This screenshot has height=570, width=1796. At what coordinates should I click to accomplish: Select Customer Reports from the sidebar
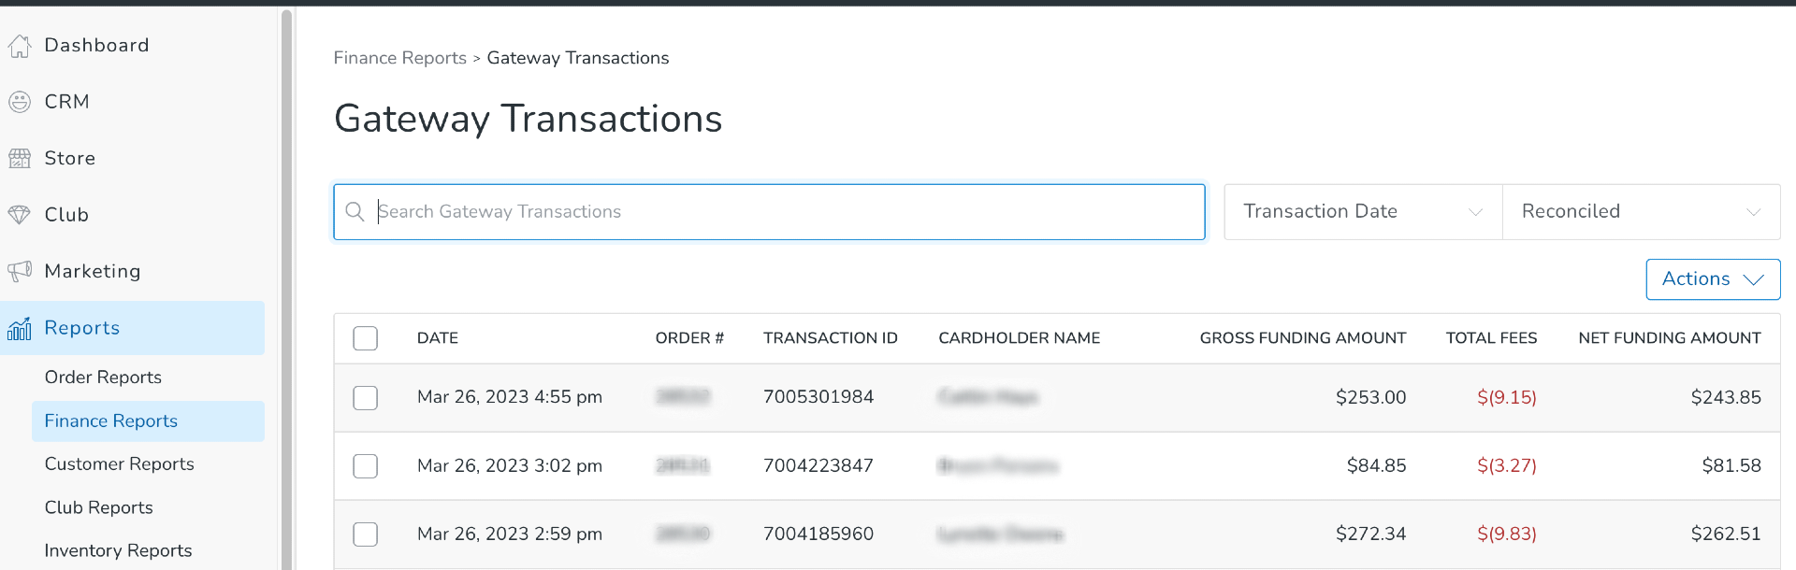[x=119, y=463]
